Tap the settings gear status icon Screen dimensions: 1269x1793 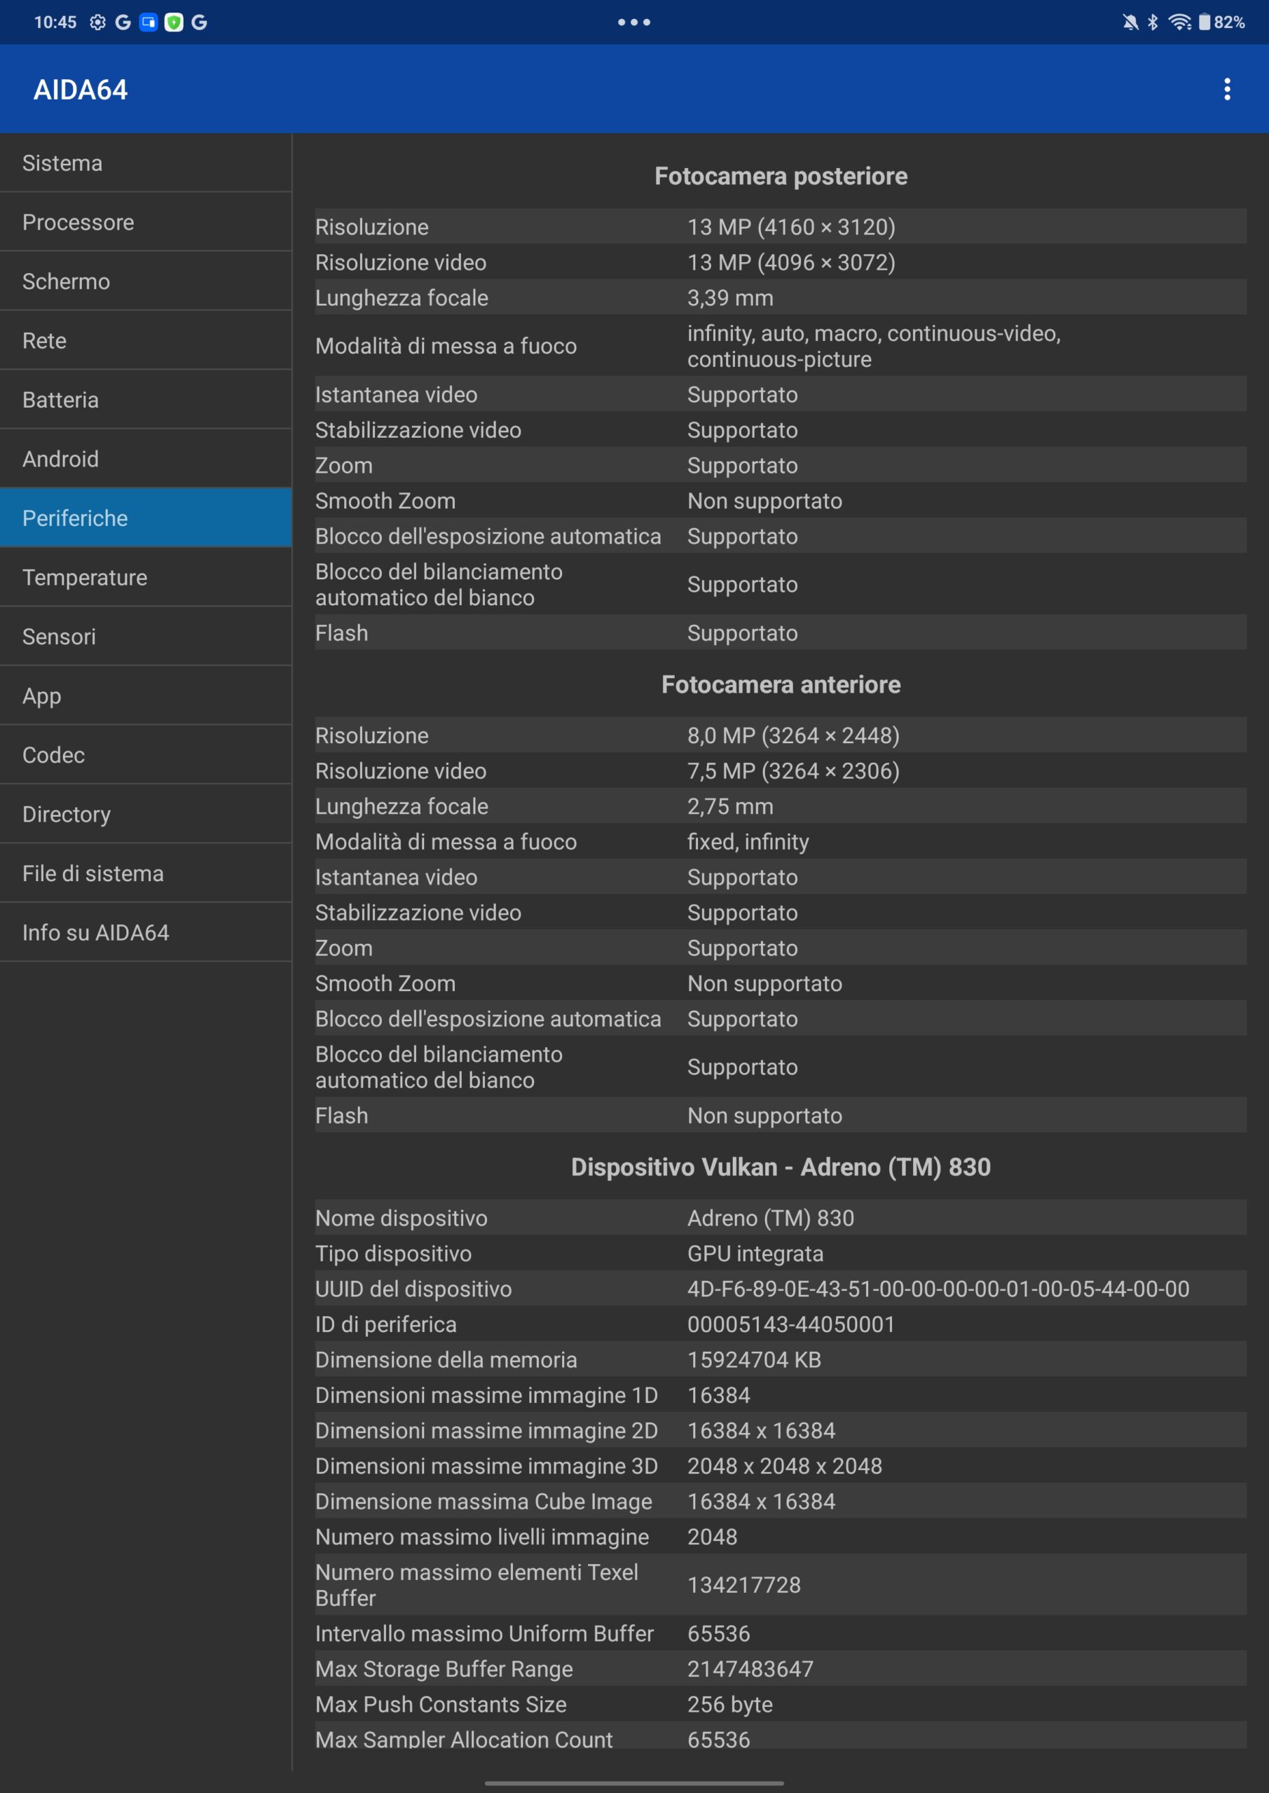point(97,22)
